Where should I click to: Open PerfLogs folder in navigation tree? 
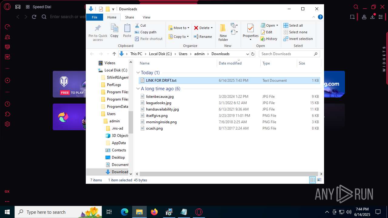pos(114,85)
